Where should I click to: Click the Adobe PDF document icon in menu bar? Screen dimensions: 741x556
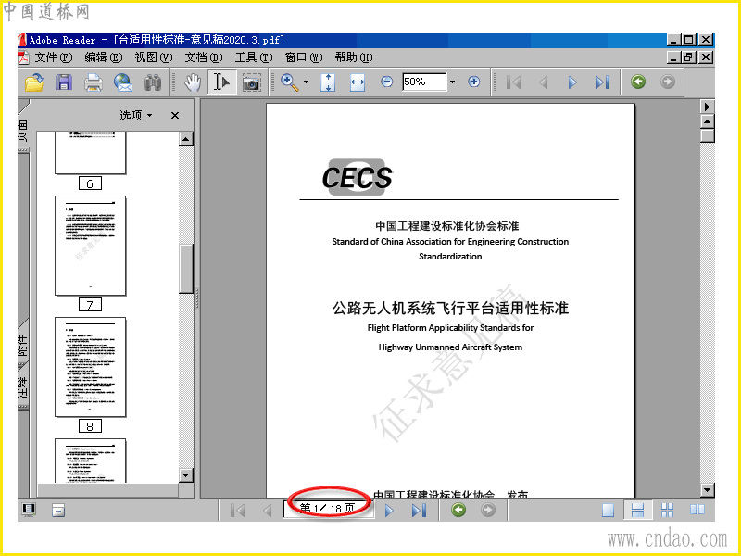coord(24,57)
